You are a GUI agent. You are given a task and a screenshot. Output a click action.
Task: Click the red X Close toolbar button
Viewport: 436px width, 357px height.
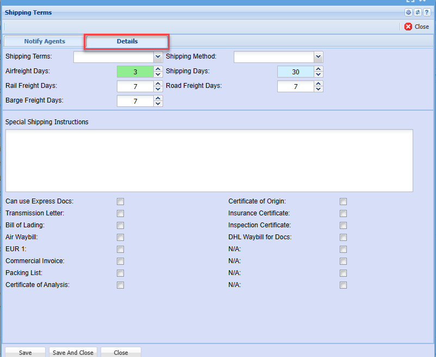[x=416, y=27]
